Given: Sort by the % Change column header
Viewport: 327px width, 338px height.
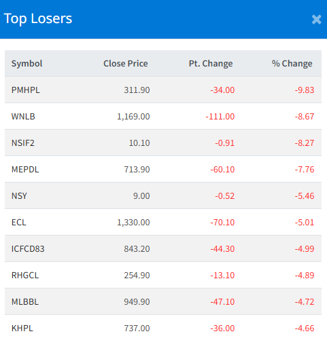Looking at the screenshot, I should pos(292,64).
